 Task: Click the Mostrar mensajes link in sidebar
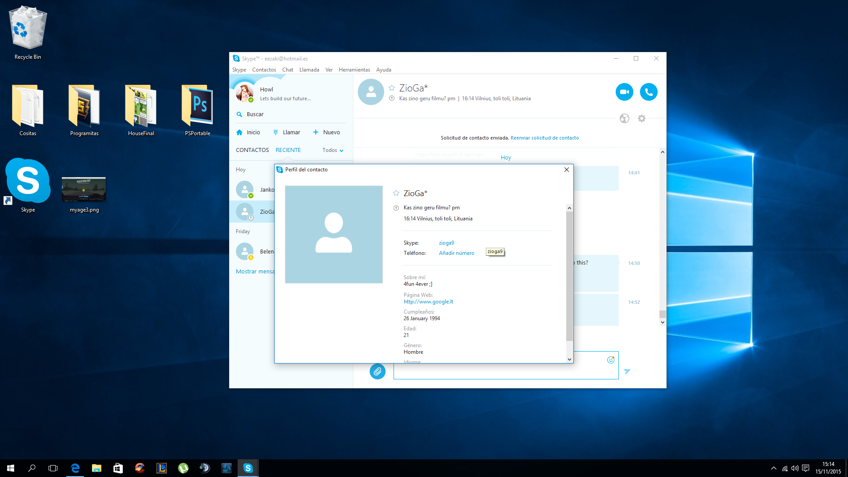[x=255, y=272]
